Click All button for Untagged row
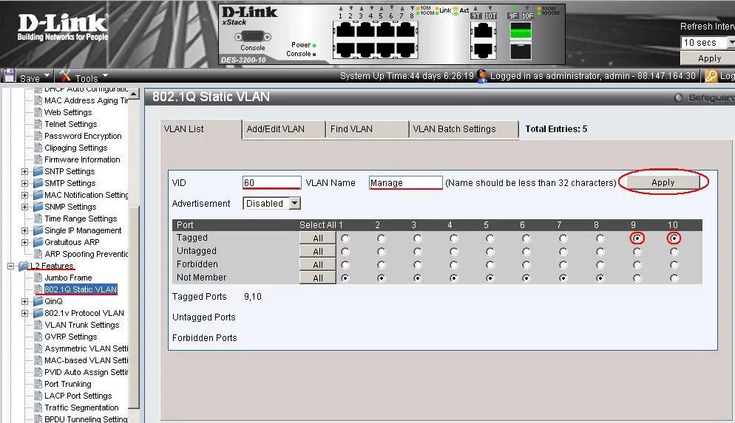This screenshot has width=735, height=423. [x=318, y=252]
